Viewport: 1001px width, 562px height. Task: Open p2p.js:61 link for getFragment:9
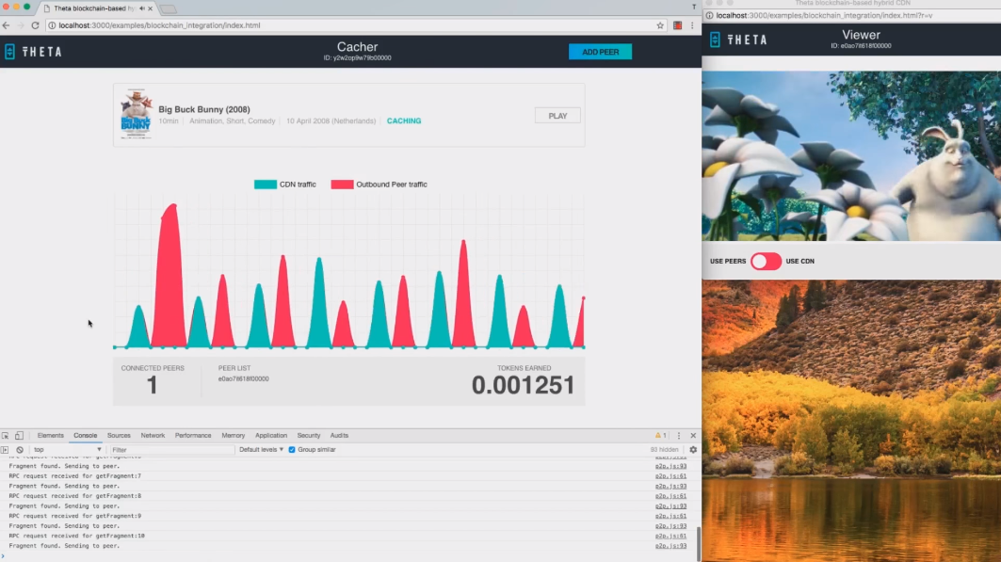point(670,516)
